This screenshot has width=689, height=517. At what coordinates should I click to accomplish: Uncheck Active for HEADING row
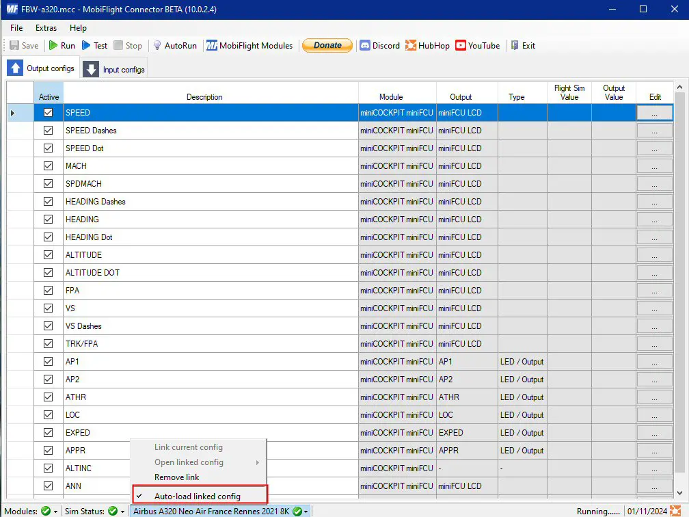49,219
